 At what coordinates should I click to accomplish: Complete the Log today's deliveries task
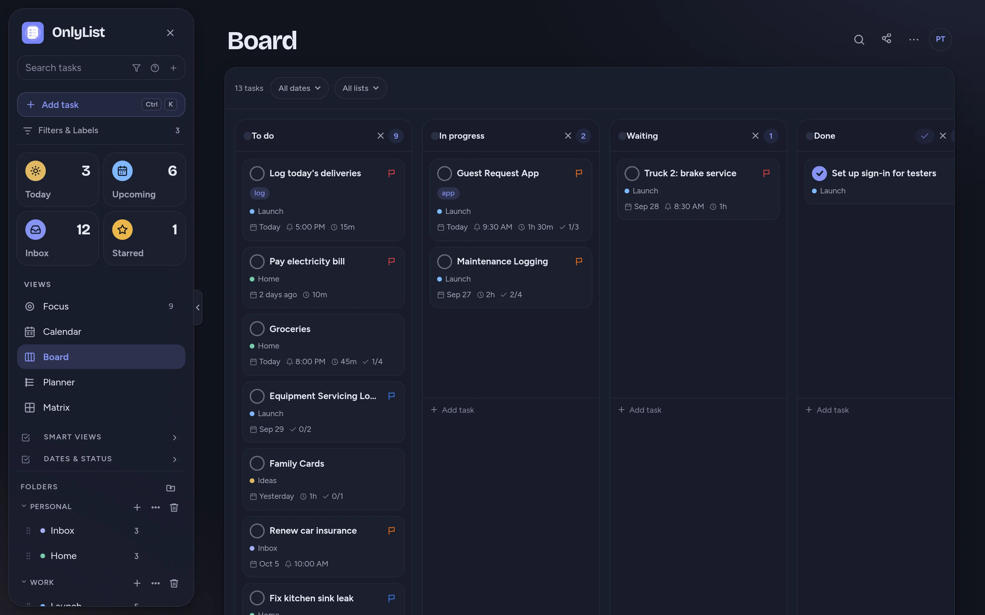(257, 173)
